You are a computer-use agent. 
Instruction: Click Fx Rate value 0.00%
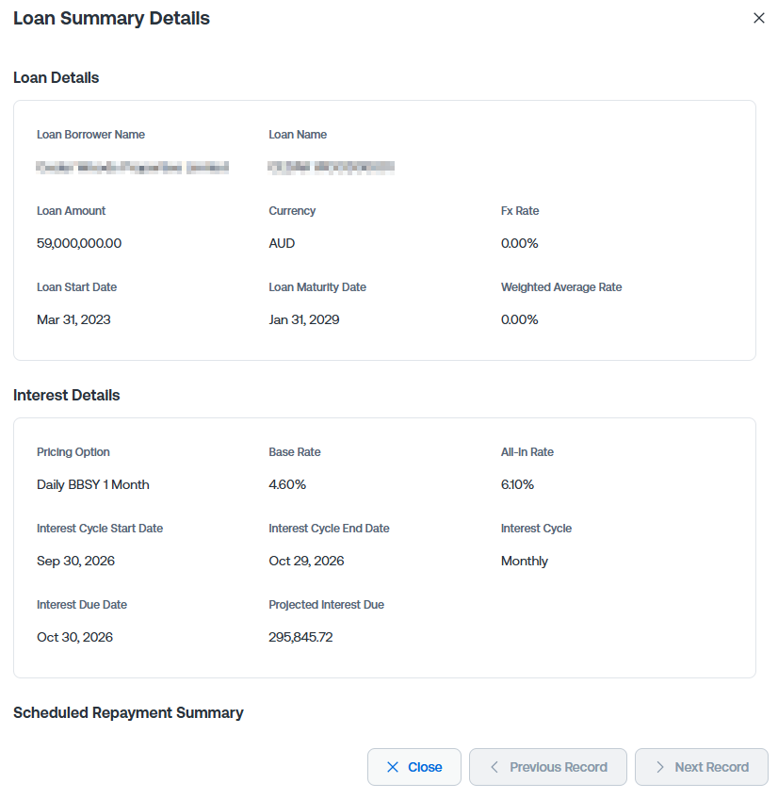coord(520,244)
